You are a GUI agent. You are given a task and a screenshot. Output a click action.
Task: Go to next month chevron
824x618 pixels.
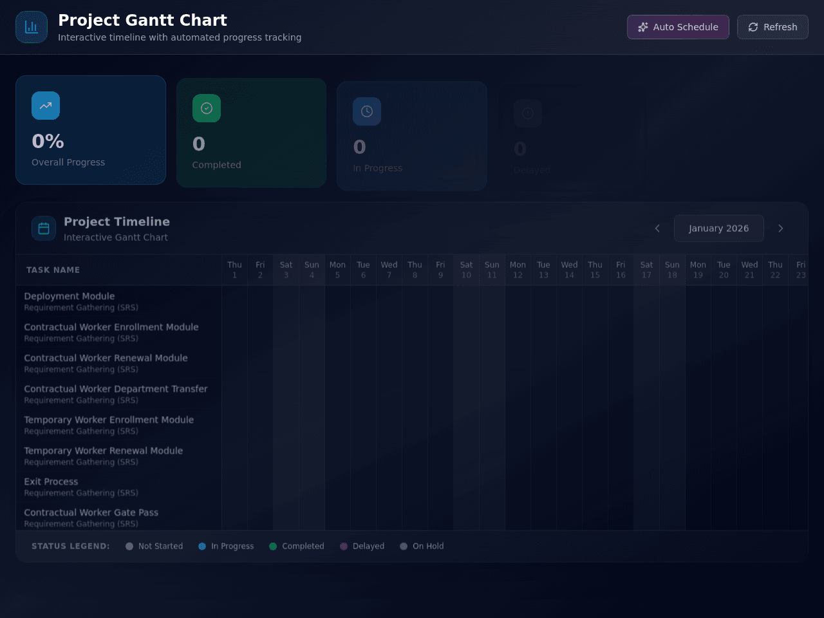(781, 229)
